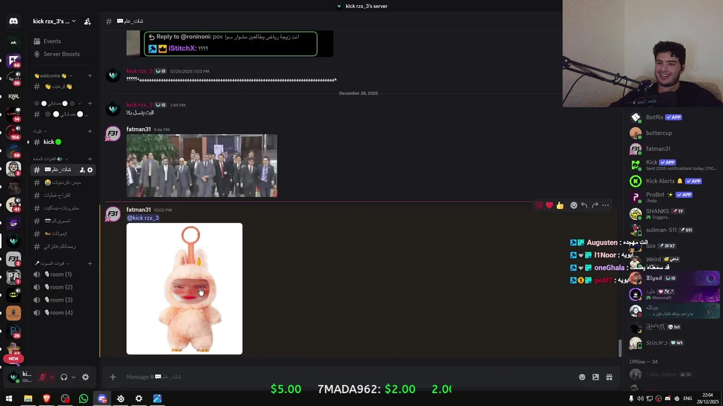This screenshot has height=406, width=723.
Task: Open the Windows Start menu
Action: tap(9, 399)
